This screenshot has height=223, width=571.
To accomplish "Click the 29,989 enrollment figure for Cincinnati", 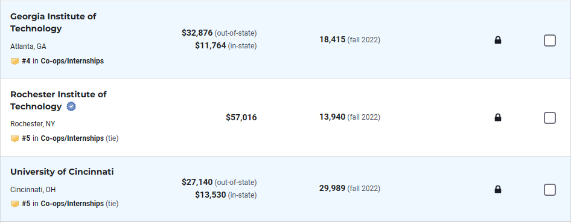I will [332, 189].
